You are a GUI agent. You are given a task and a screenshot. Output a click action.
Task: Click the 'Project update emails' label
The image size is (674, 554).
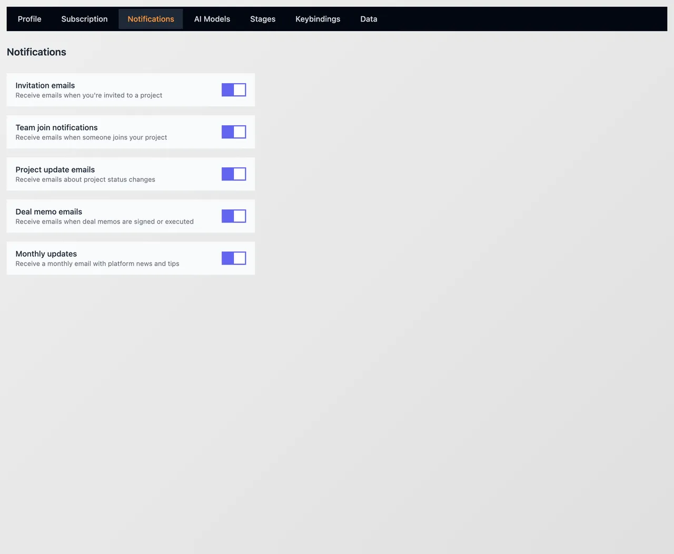(x=55, y=169)
